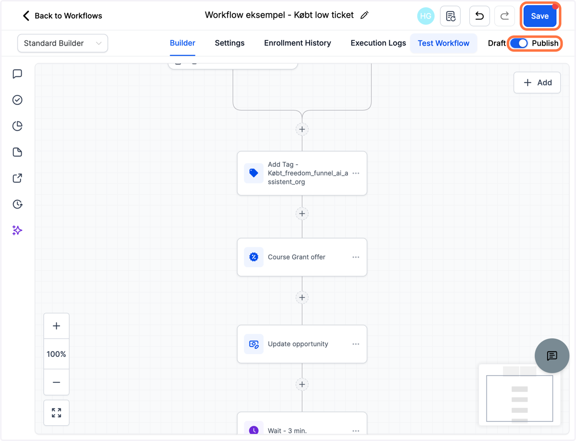Image resolution: width=576 pixels, height=441 pixels.
Task: Click the Publish label
Action: (x=545, y=43)
